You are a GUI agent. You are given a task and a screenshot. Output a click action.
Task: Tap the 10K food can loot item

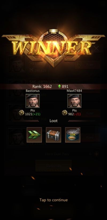click(x=73, y=135)
